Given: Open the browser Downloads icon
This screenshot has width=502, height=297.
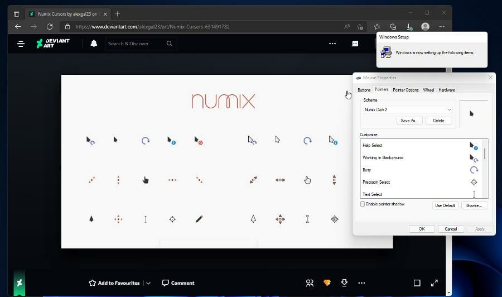Looking at the screenshot, I should pos(409,27).
